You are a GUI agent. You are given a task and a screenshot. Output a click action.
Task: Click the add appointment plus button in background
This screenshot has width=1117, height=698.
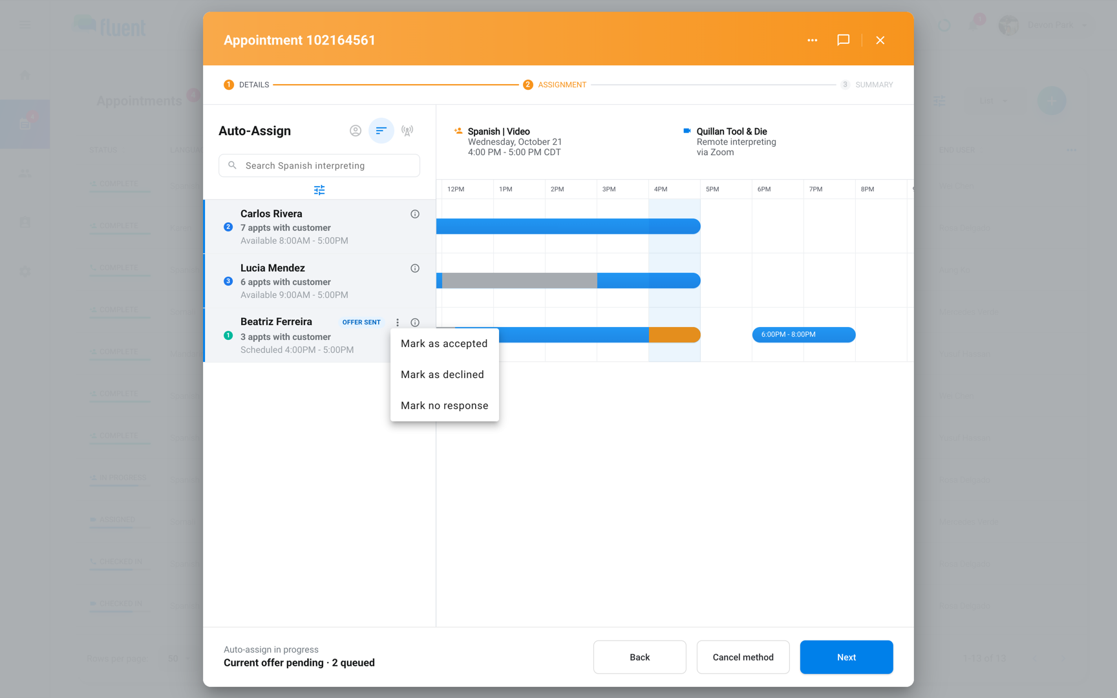pyautogui.click(x=1051, y=101)
